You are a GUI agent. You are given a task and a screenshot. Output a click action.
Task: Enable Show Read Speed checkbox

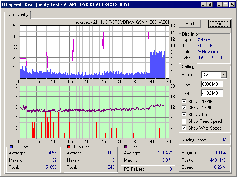coord(184,121)
